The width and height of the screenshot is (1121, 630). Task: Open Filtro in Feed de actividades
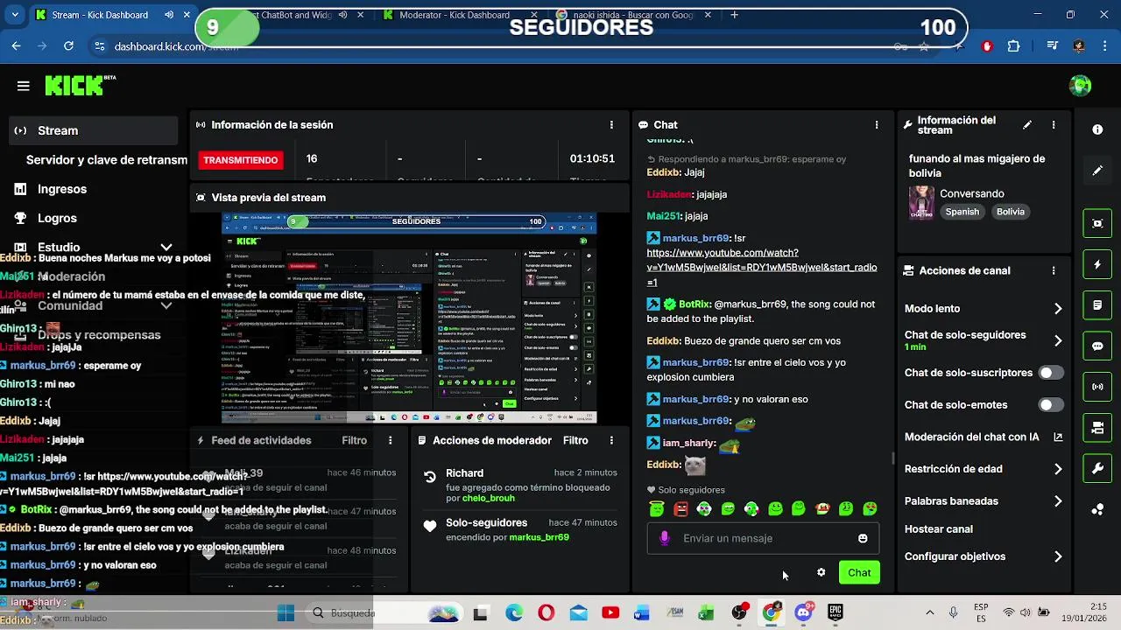(354, 441)
